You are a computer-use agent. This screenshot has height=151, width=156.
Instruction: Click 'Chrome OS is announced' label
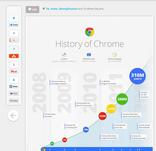(x=71, y=126)
